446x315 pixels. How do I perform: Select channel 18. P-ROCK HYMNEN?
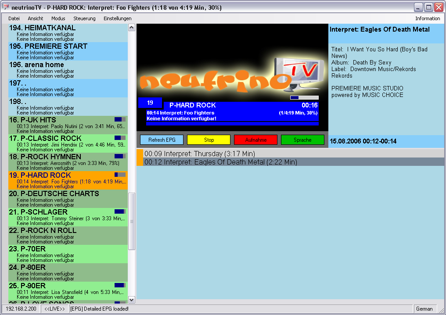[68, 162]
